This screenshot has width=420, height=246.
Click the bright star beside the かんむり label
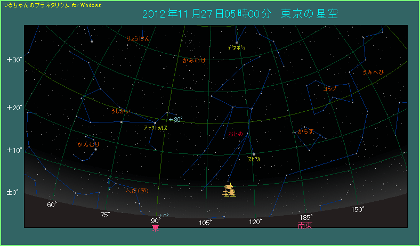tap(95, 149)
